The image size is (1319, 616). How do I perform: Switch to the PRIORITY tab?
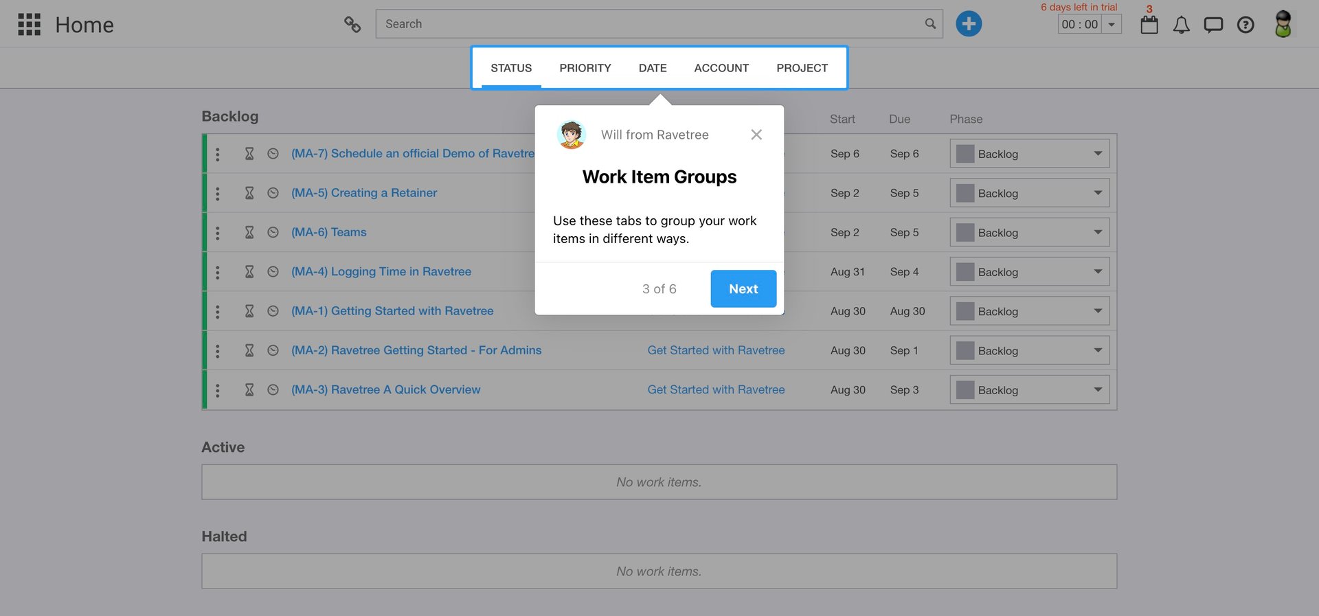585,68
